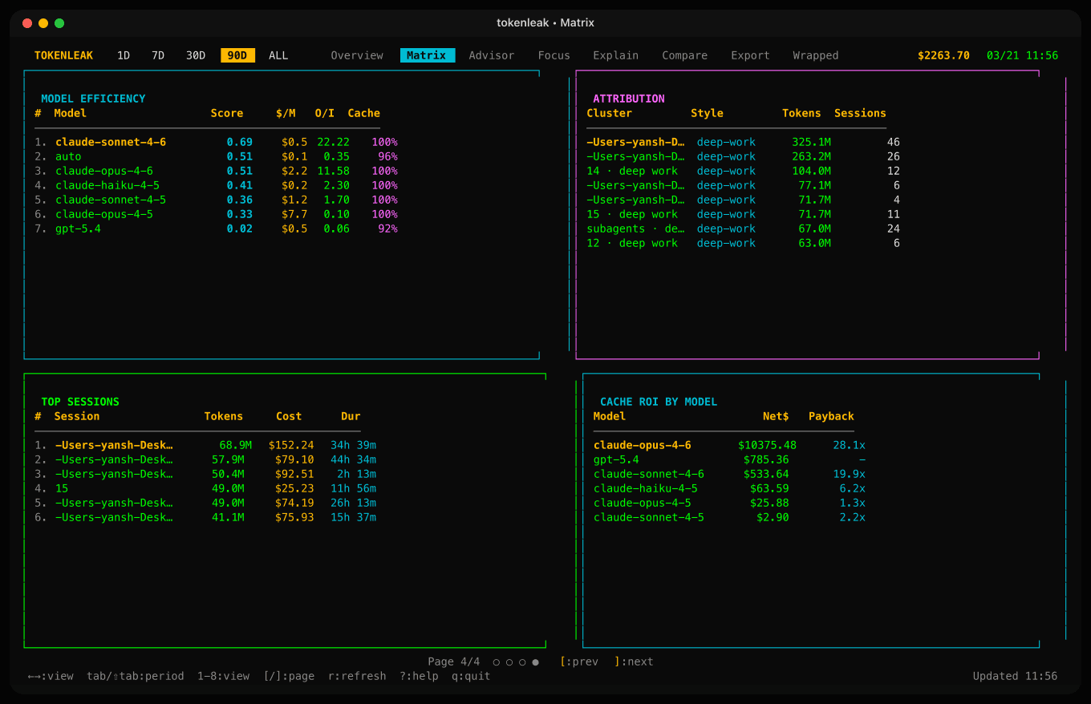Screen dimensions: 1091x704
Task: Select the cluster row with 325.1M tokens
Action: (x=744, y=142)
